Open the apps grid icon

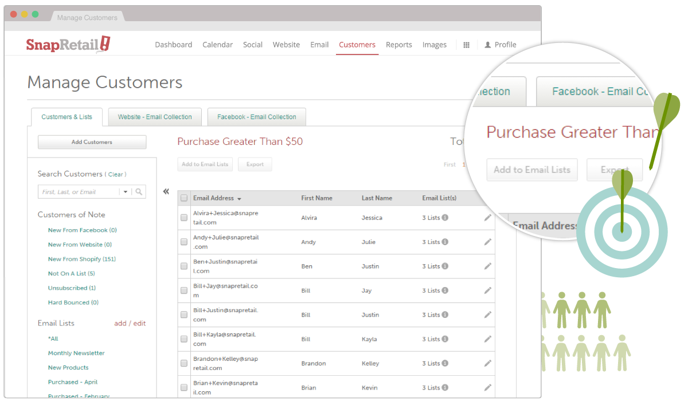point(467,45)
